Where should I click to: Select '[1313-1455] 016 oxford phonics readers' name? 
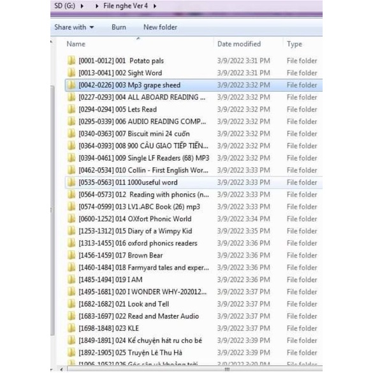point(138,243)
